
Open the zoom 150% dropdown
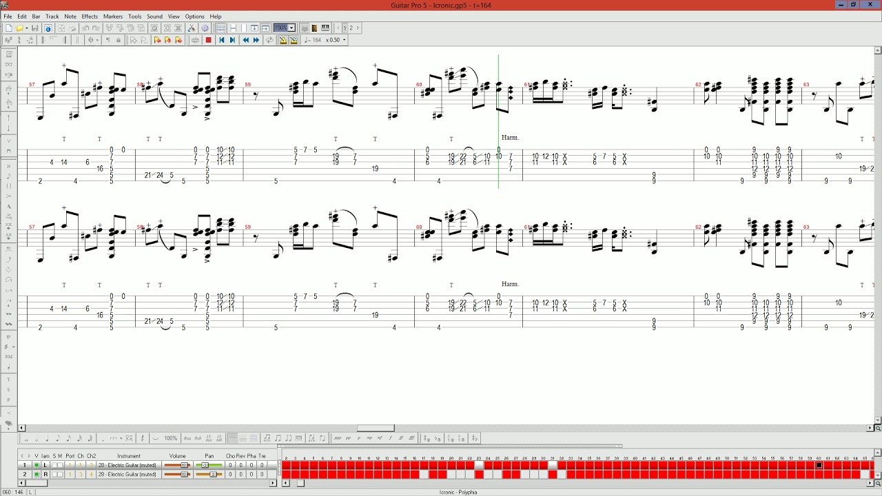point(291,28)
